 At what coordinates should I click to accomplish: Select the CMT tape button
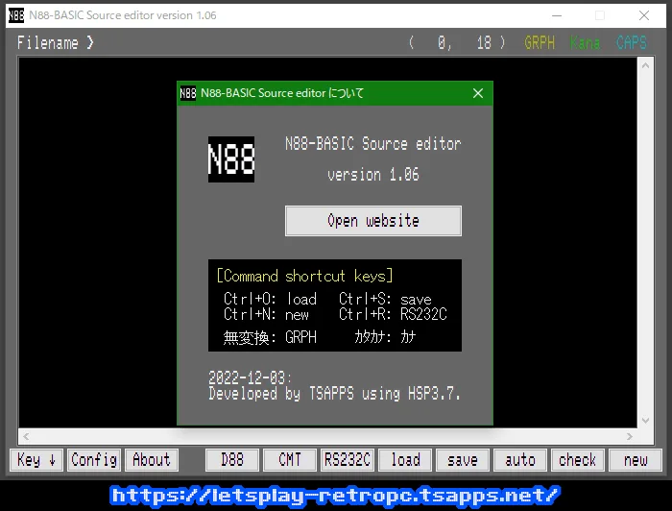click(x=290, y=460)
